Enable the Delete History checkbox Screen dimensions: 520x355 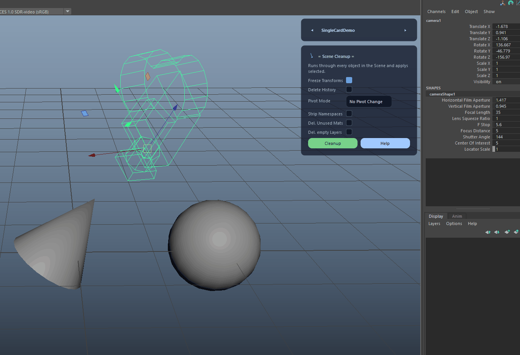[x=349, y=89]
